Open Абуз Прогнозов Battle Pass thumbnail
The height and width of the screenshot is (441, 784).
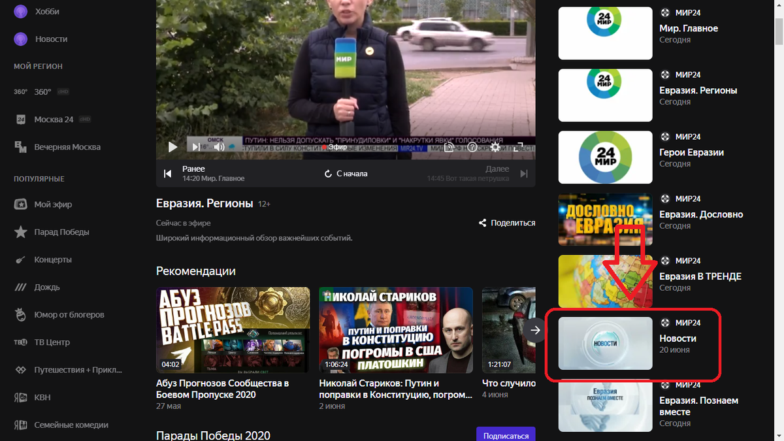(233, 330)
